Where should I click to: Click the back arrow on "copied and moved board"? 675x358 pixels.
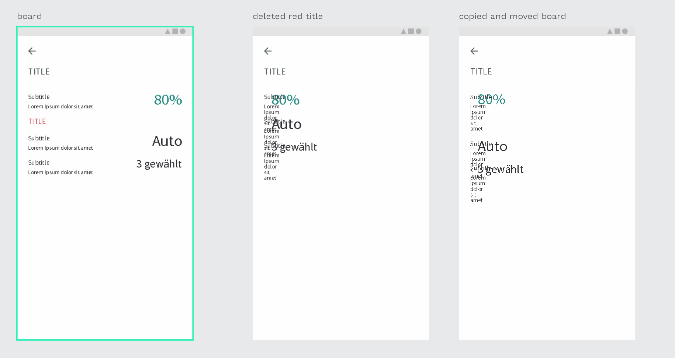pyautogui.click(x=474, y=51)
